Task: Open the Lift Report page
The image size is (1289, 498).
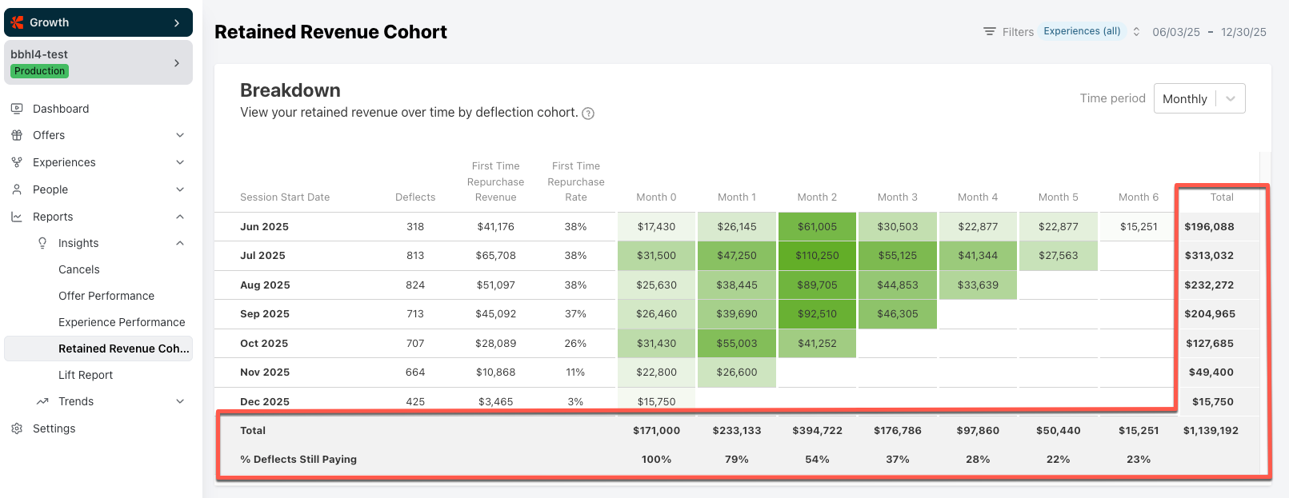Action: click(86, 375)
